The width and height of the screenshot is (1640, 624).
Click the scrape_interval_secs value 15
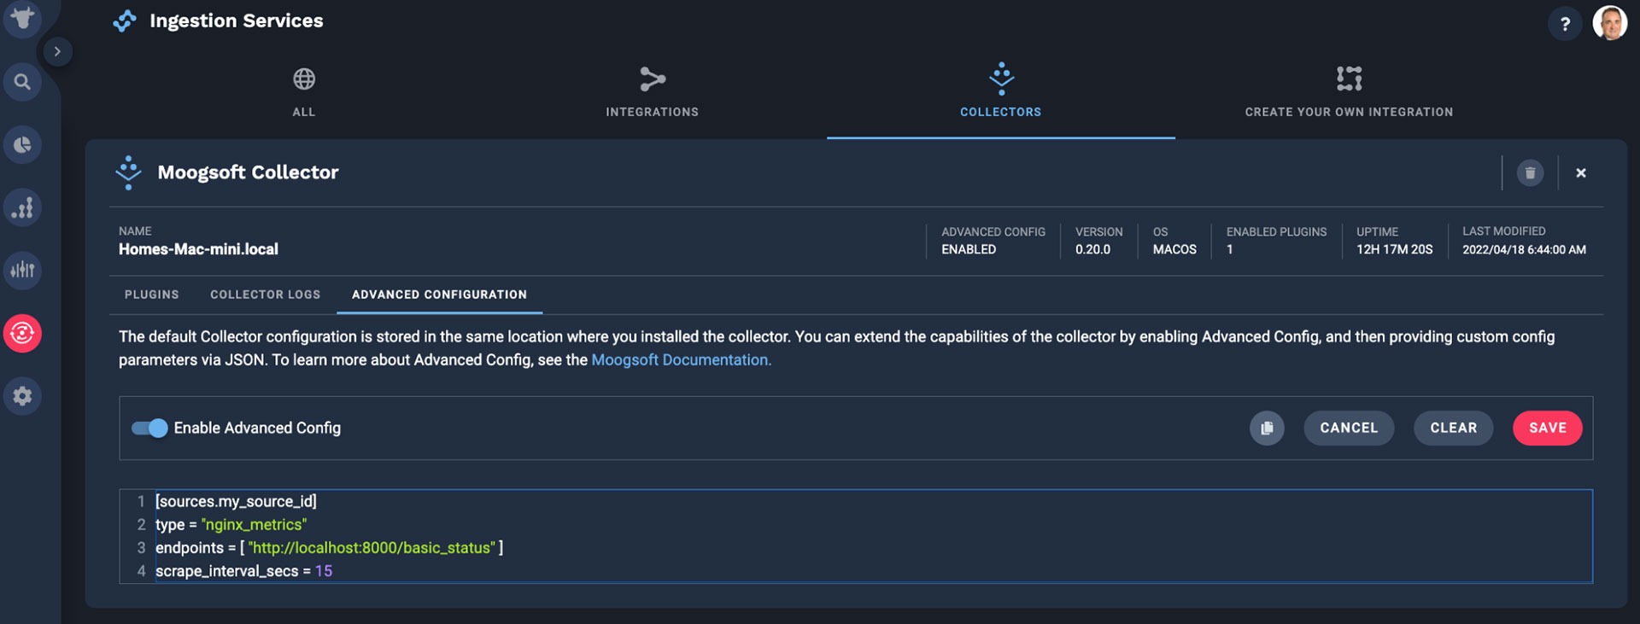click(x=324, y=571)
